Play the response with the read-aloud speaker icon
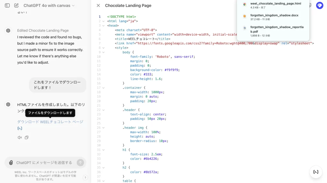The height and width of the screenshot is (183, 327). [20, 137]
